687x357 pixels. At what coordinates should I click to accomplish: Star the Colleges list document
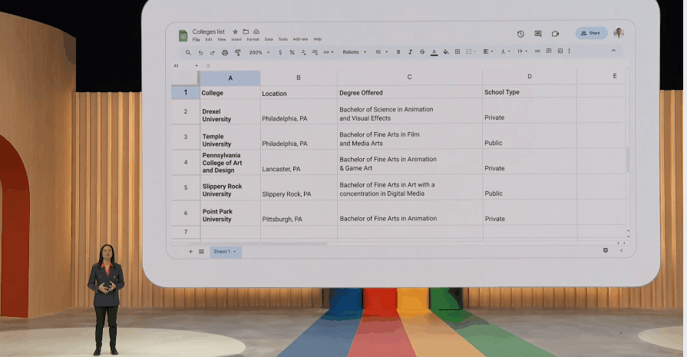pos(235,31)
